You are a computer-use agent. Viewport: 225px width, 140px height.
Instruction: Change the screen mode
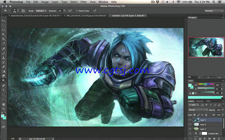[x=3, y=127]
